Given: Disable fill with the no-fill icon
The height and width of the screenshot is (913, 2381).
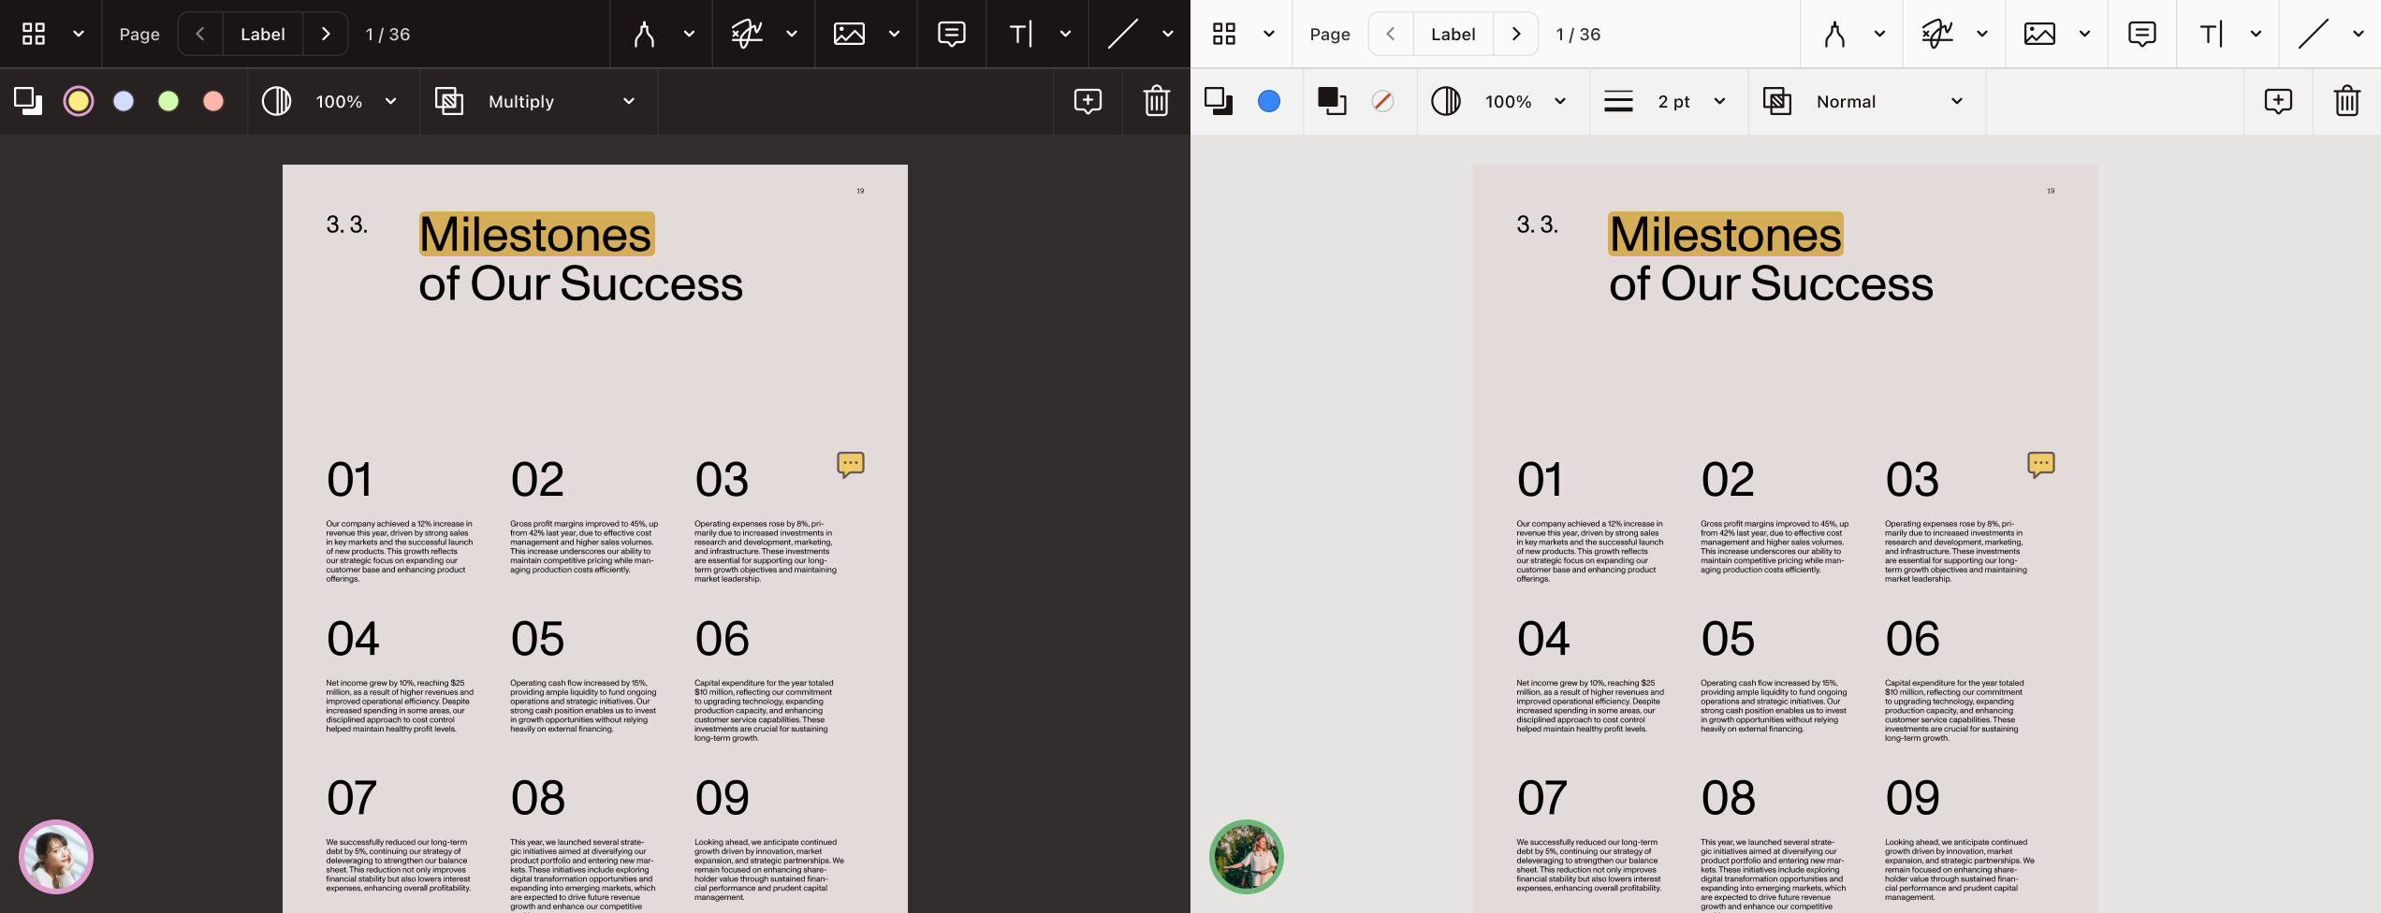Looking at the screenshot, I should [x=1383, y=101].
